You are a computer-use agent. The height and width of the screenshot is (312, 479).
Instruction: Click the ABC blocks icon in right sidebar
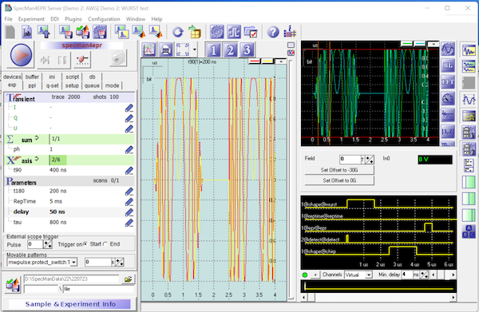pyautogui.click(x=469, y=231)
